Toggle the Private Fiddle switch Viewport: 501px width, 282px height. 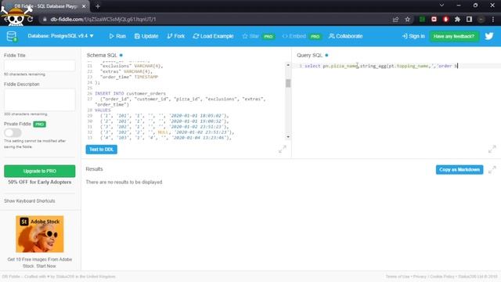13,132
